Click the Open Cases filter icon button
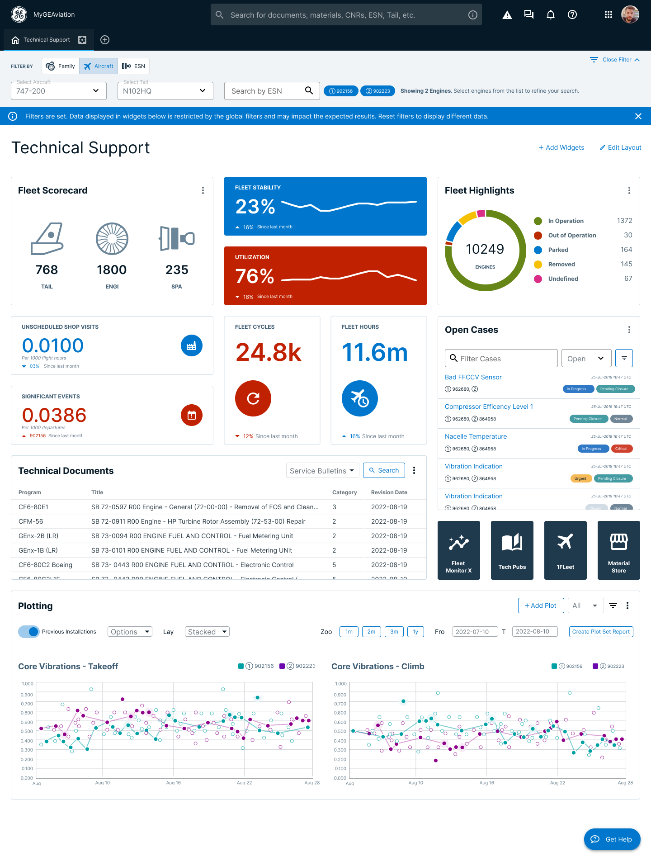651x861 pixels. click(624, 358)
